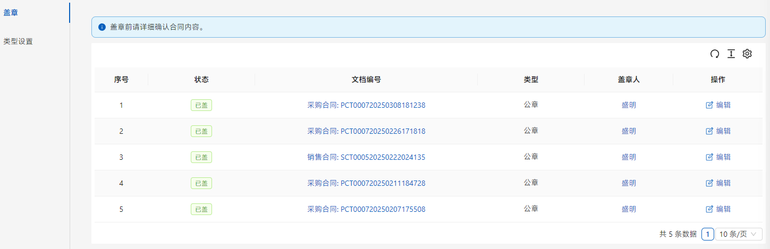Click 盛明 signer link in row 2
The image size is (770, 249).
pyautogui.click(x=629, y=131)
